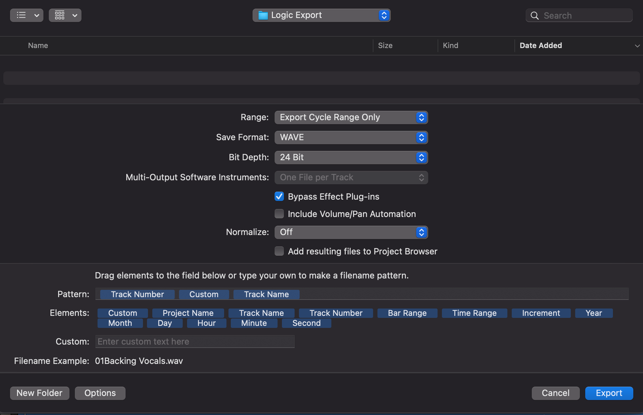Focus the Search field
Image resolution: width=643 pixels, height=415 pixels.
pos(579,16)
